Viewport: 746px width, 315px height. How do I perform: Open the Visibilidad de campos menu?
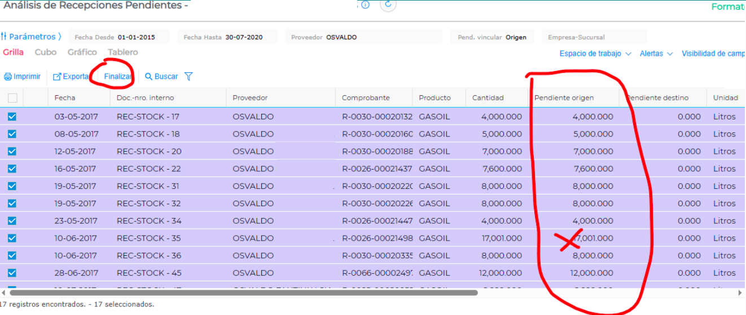tap(713, 54)
